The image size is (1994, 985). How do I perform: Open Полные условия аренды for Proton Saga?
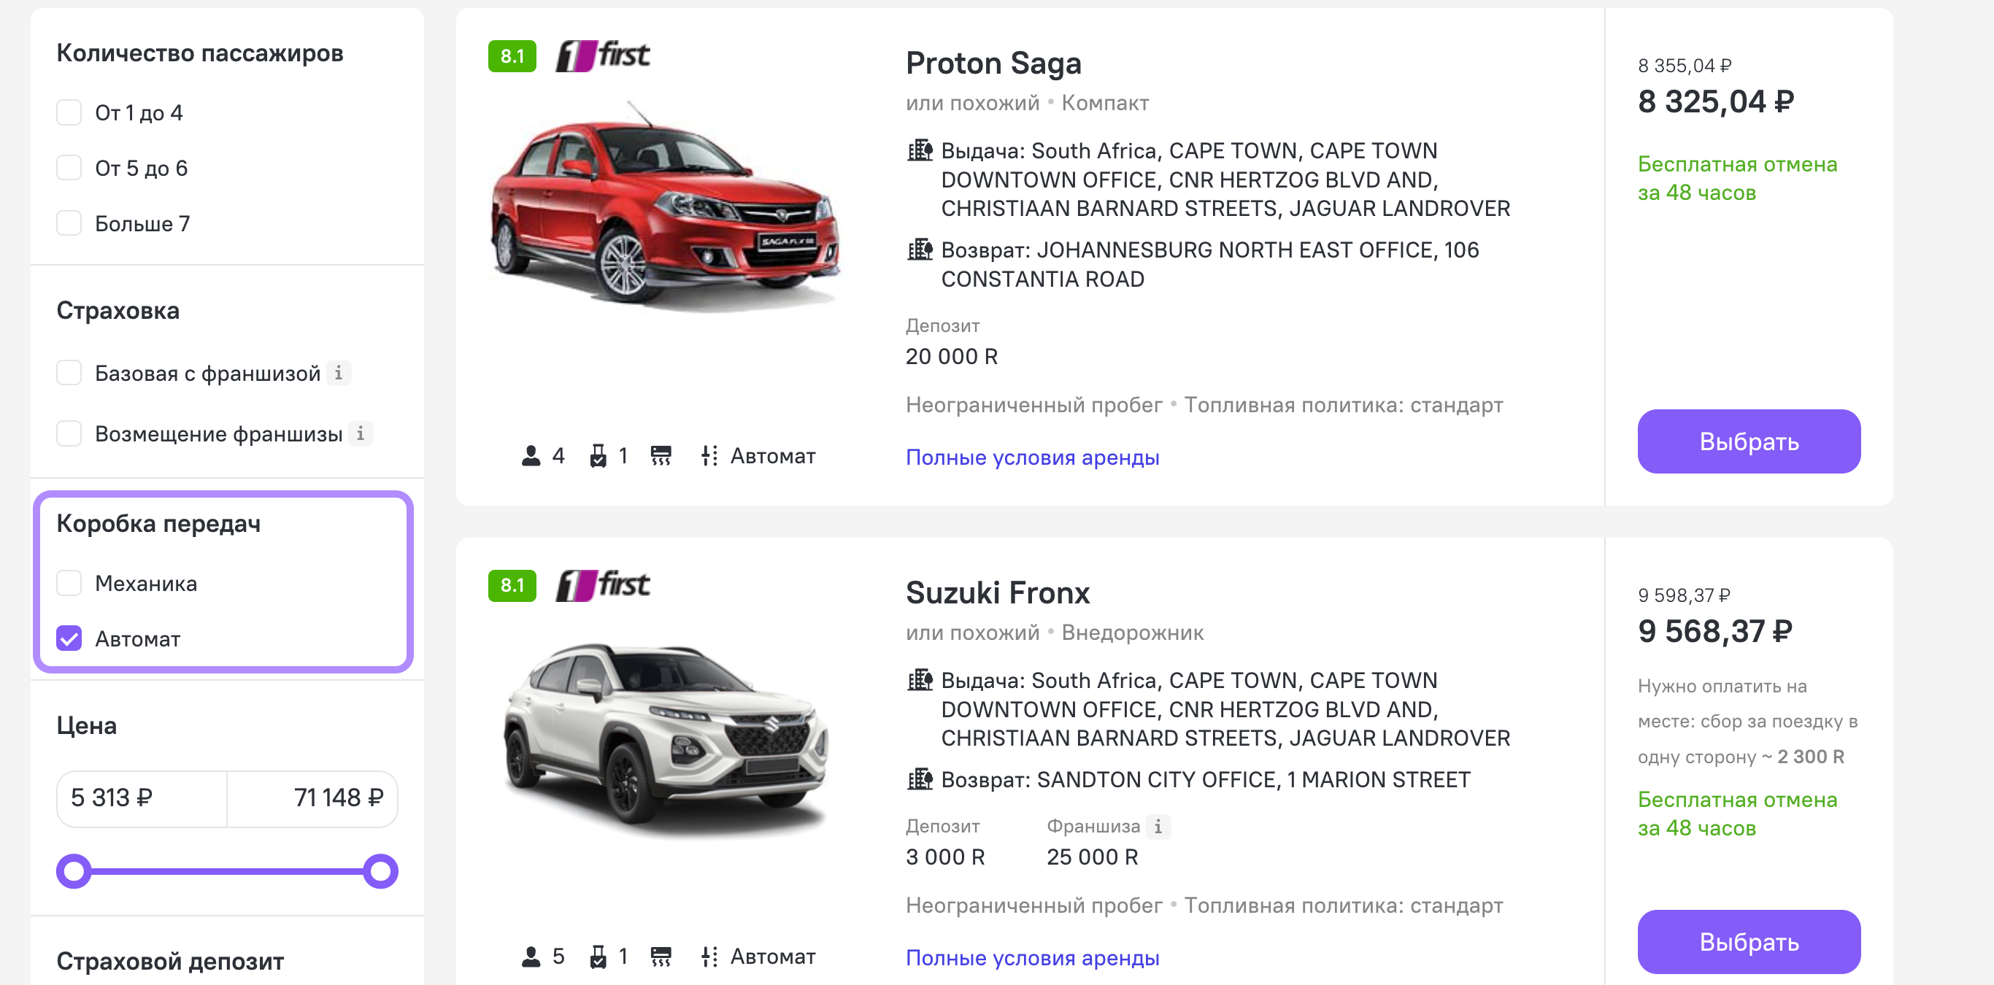coord(1032,457)
